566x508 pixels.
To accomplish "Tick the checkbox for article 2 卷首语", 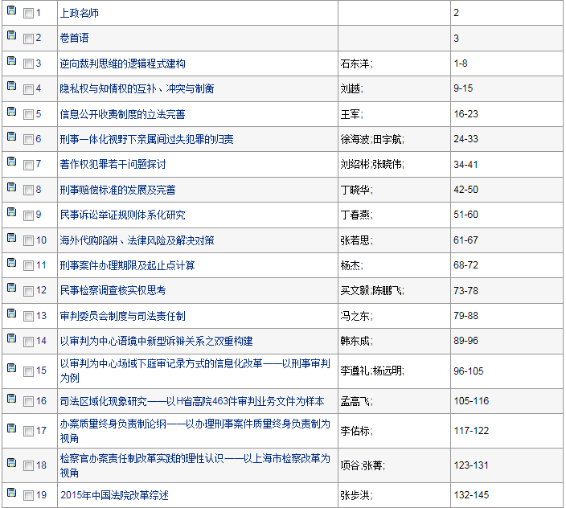I will click(28, 39).
